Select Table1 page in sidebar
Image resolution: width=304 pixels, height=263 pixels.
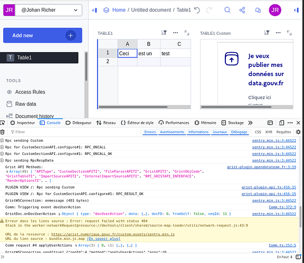click(39, 58)
